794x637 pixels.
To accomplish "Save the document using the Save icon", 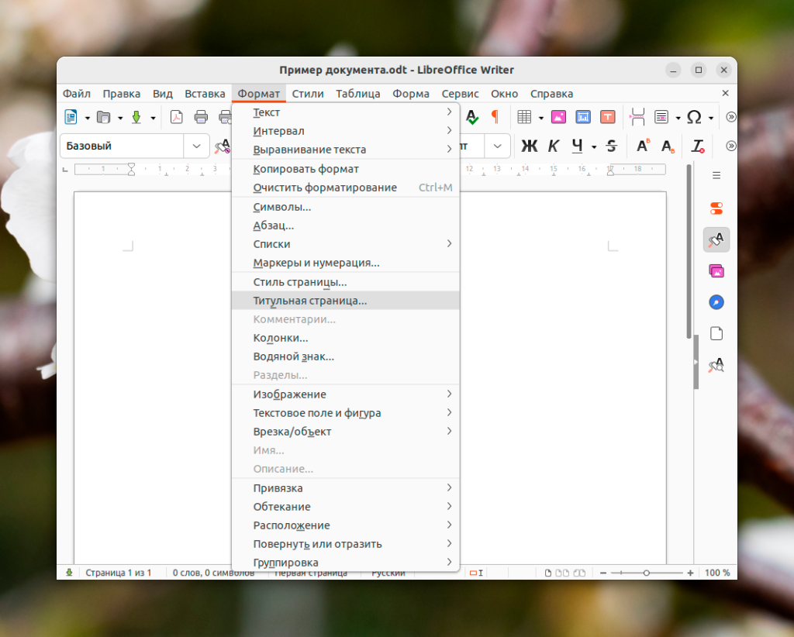I will (136, 117).
